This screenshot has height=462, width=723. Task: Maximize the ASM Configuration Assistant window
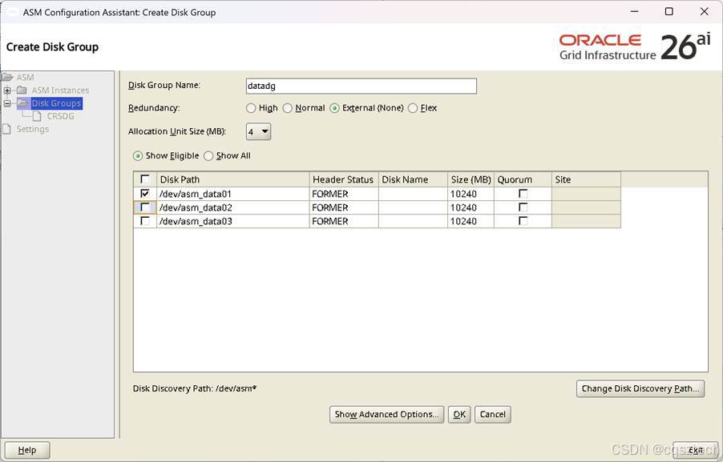[x=669, y=11]
